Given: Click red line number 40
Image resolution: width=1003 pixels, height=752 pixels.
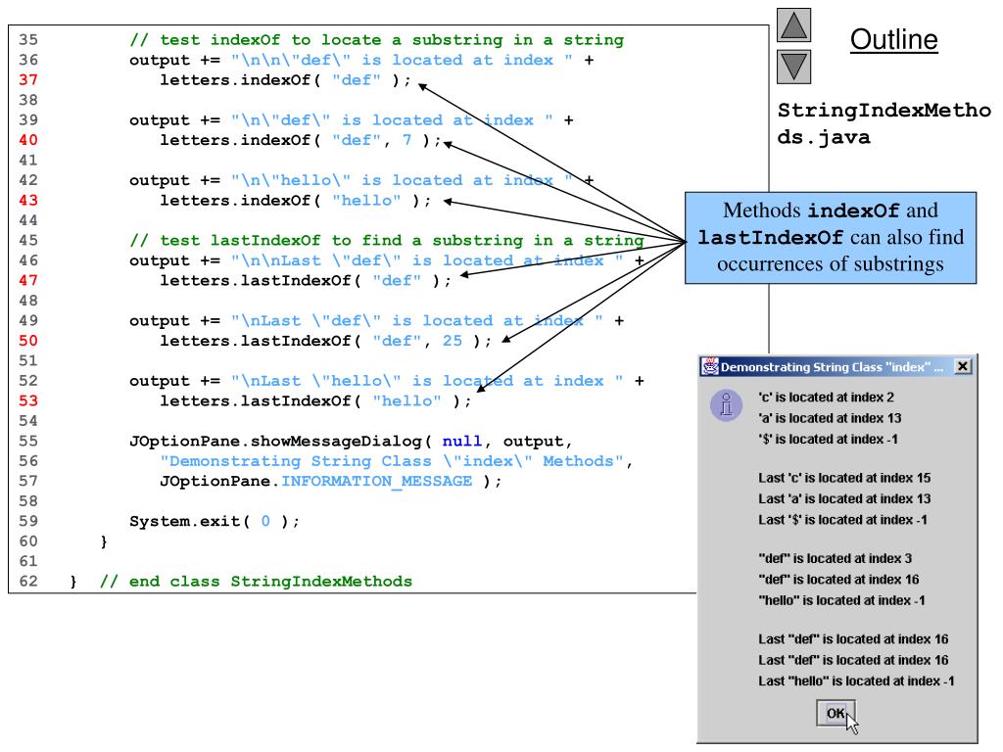Looking at the screenshot, I should pos(28,140).
